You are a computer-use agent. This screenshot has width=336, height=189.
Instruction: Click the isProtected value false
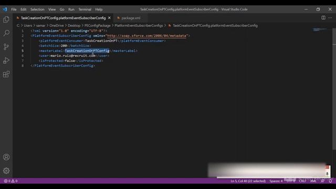tap(70, 61)
